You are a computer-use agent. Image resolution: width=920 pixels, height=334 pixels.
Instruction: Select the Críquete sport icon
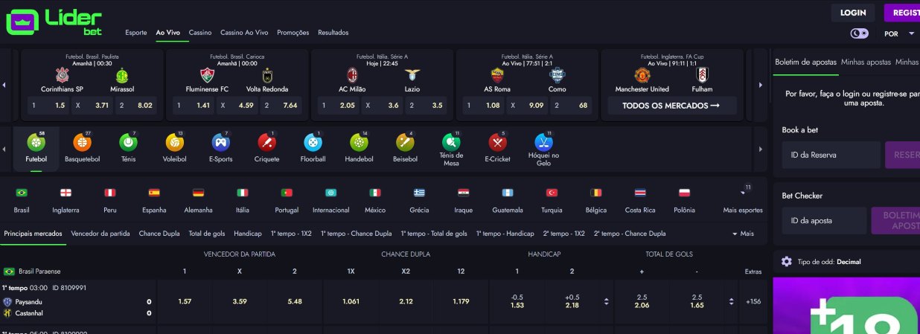(266, 141)
